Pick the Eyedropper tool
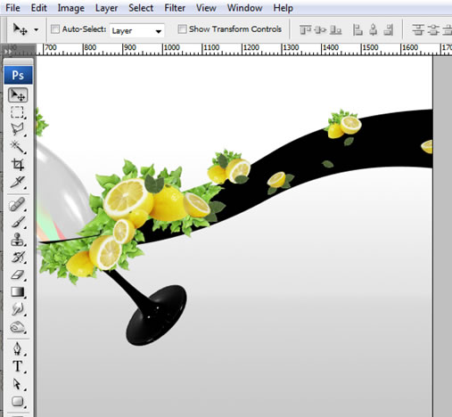 click(x=17, y=182)
